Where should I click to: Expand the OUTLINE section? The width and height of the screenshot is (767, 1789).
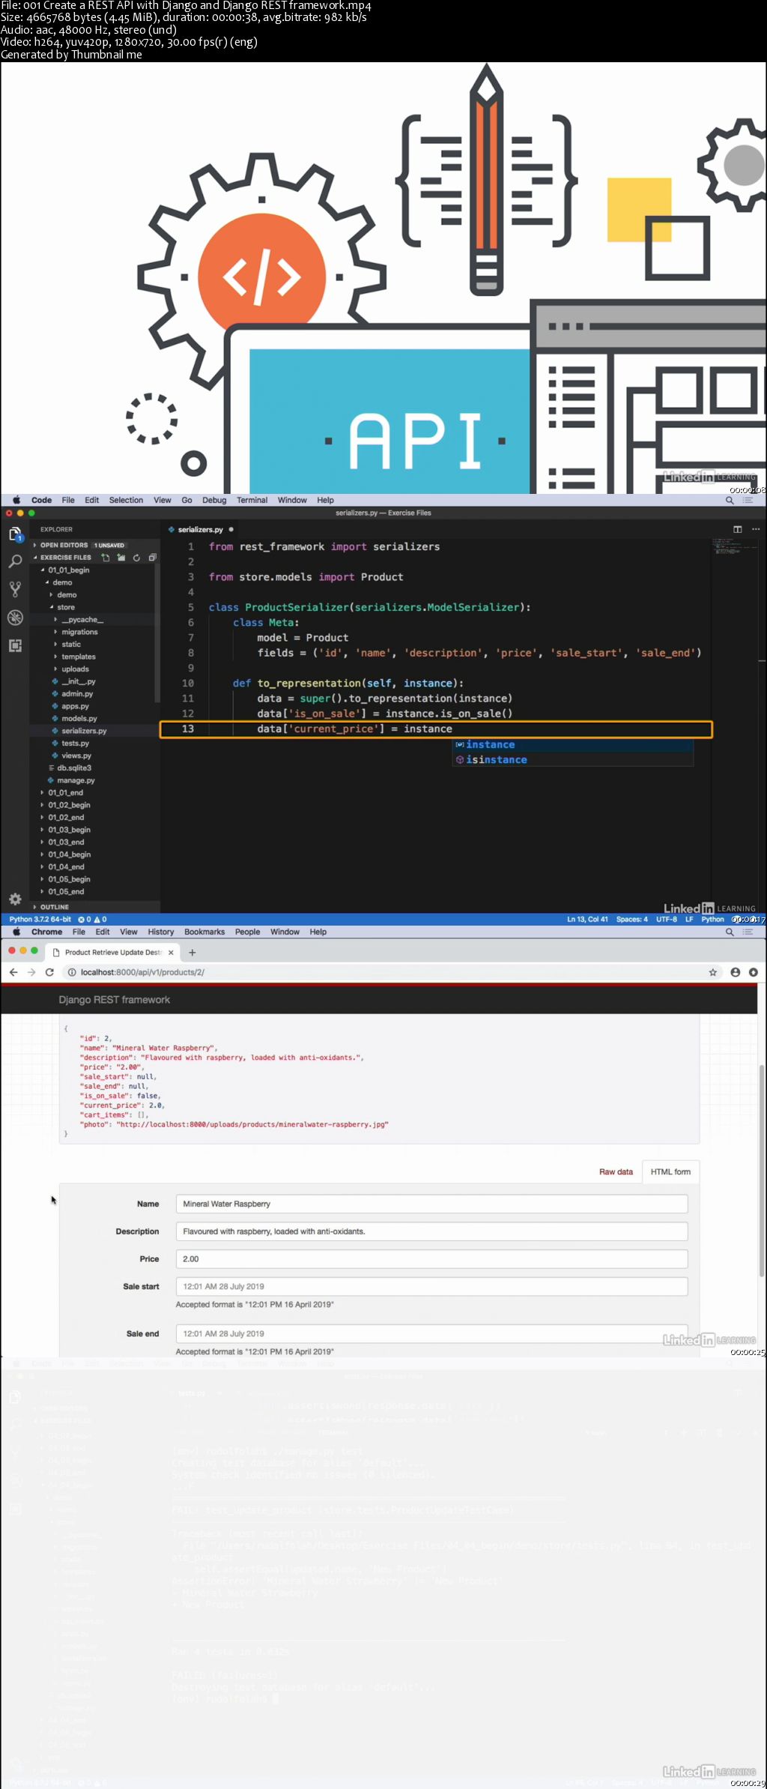tap(54, 907)
